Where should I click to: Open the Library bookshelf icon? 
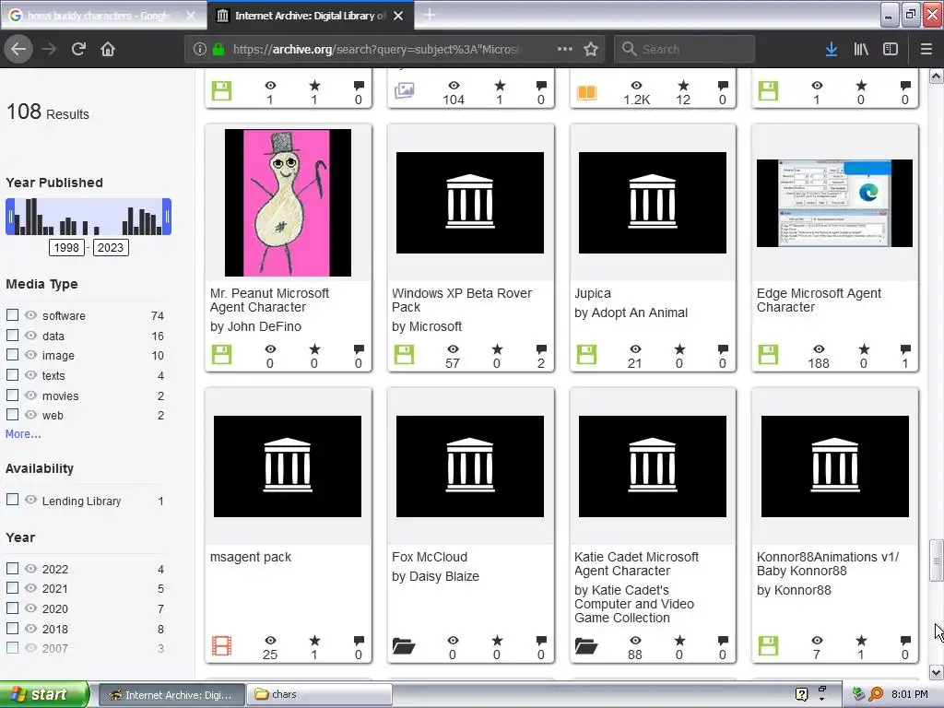(861, 49)
